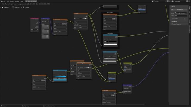Click the Reset Node button
Viewport: 191px width, 107px height.
point(179,10)
